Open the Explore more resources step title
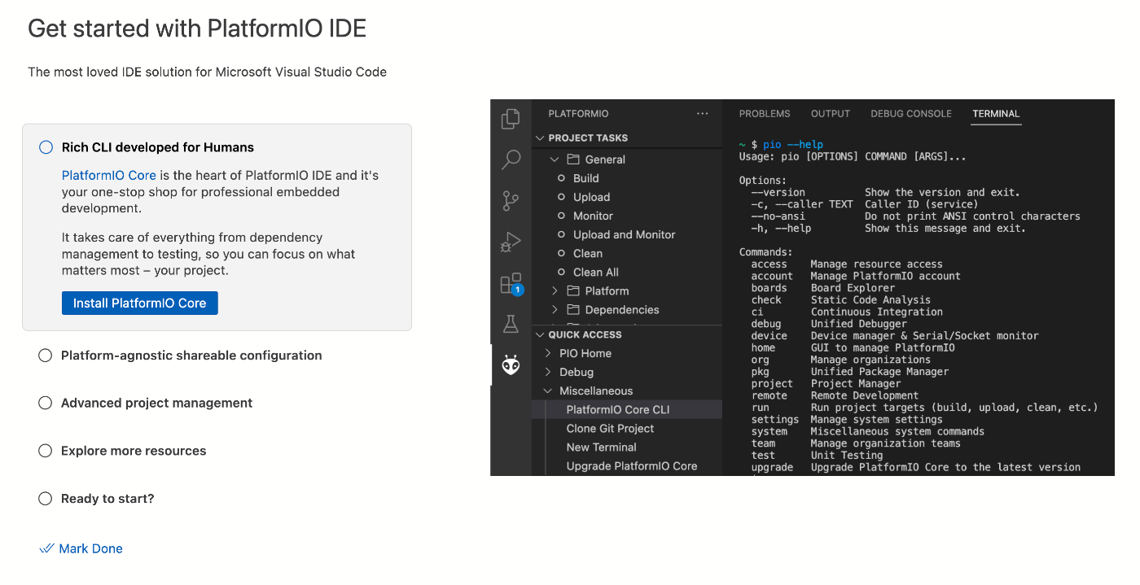The image size is (1140, 585). (134, 451)
